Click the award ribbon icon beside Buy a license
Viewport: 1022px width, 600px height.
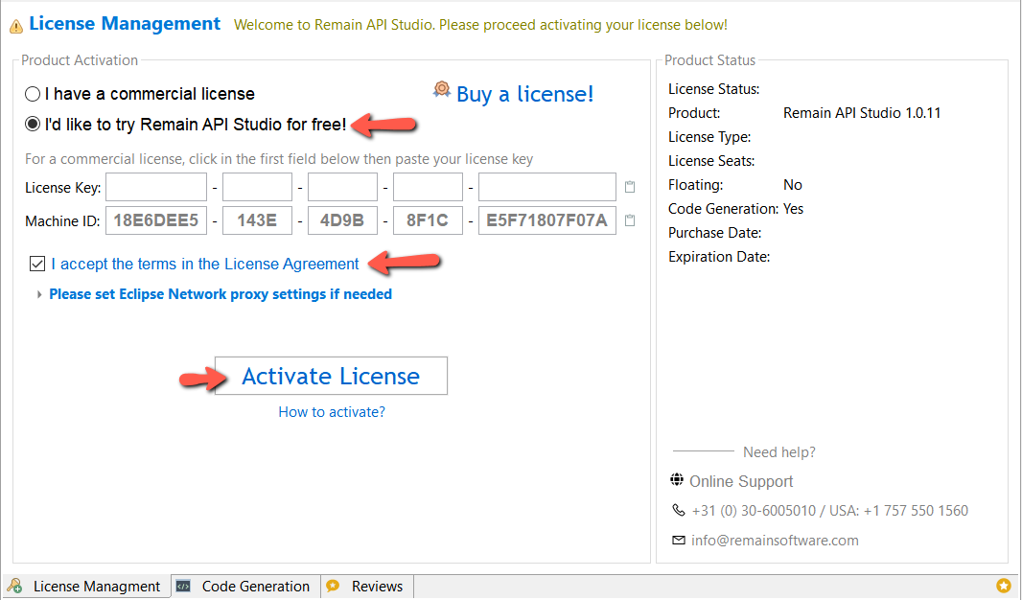442,89
